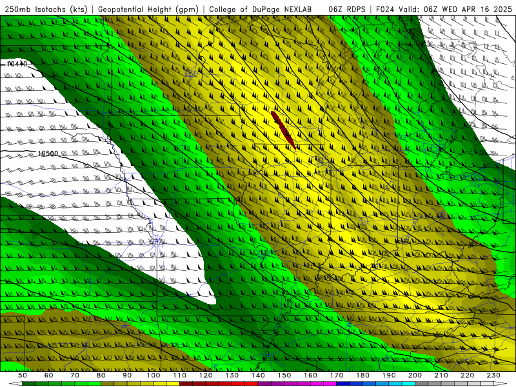Image resolution: width=516 pixels, height=387 pixels.
Task: Pick the bright yellow swatch ending at 110
Action: [173, 383]
